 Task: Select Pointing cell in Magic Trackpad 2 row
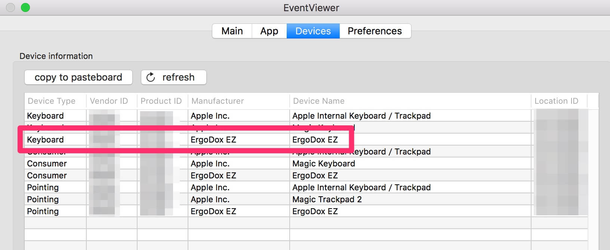click(x=43, y=199)
